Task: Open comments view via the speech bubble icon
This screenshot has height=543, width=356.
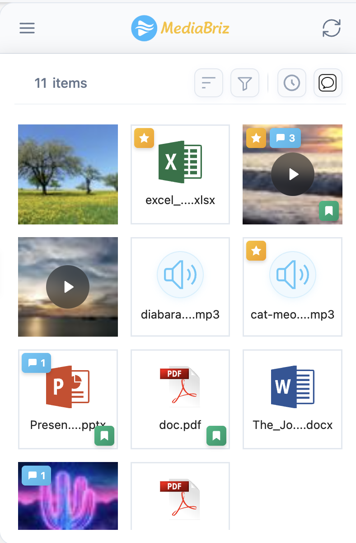Action: click(x=328, y=83)
